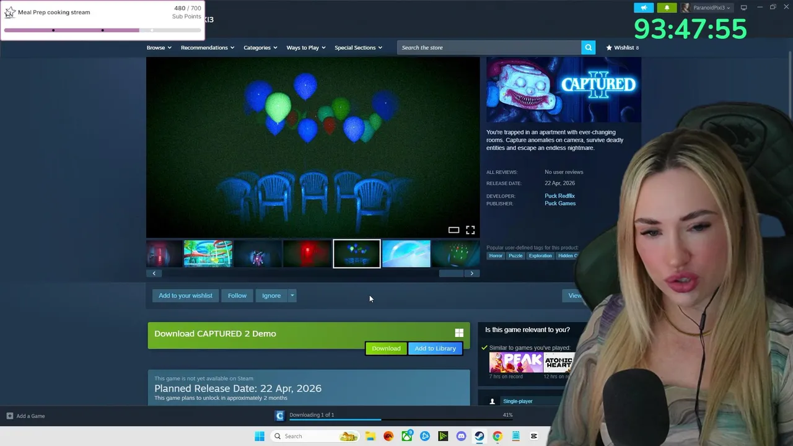Click Add to Library button
Screen dimensions: 793x446
coord(435,348)
